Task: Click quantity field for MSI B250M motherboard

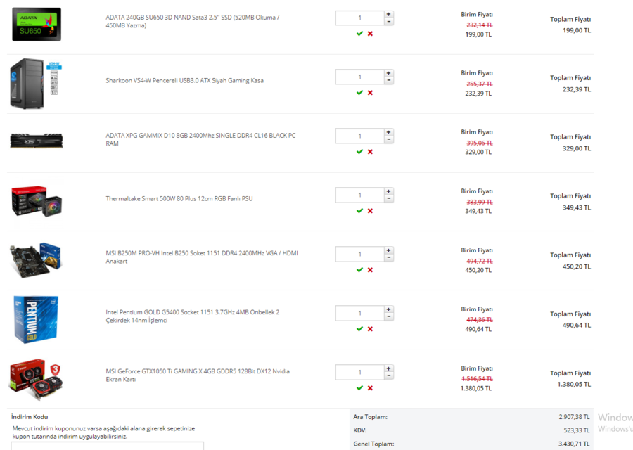Action: (359, 254)
